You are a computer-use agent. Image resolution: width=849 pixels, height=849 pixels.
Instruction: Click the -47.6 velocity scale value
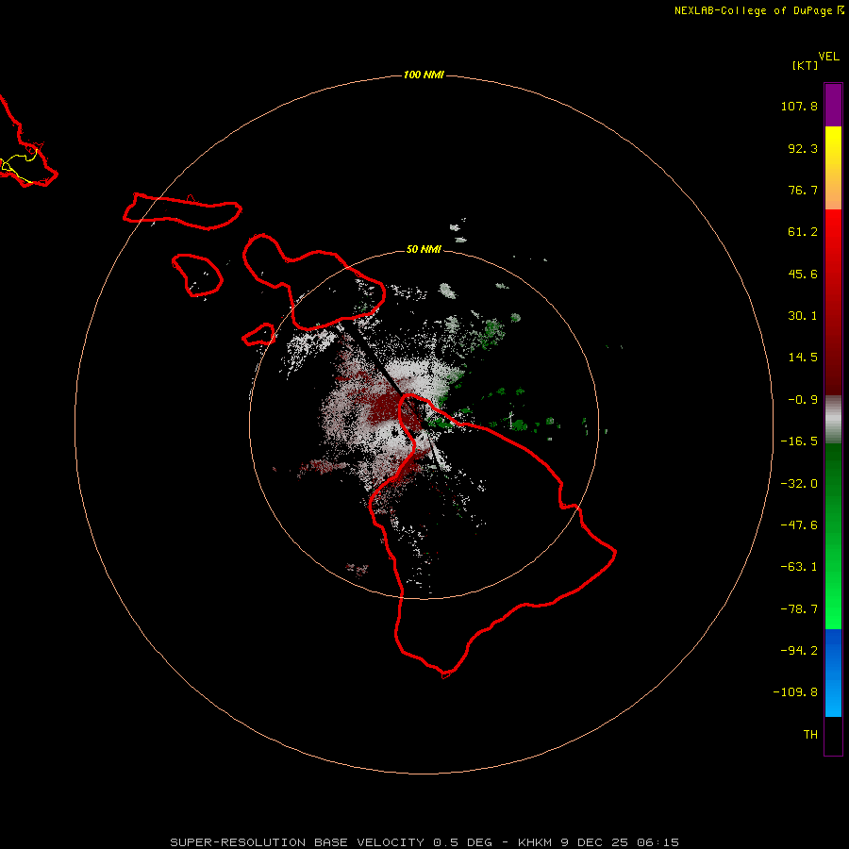point(799,525)
